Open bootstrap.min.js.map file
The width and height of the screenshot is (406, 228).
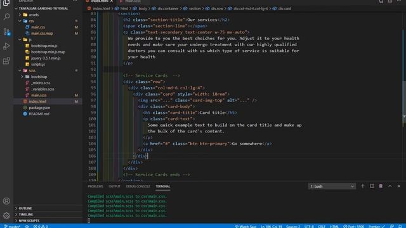(48, 52)
